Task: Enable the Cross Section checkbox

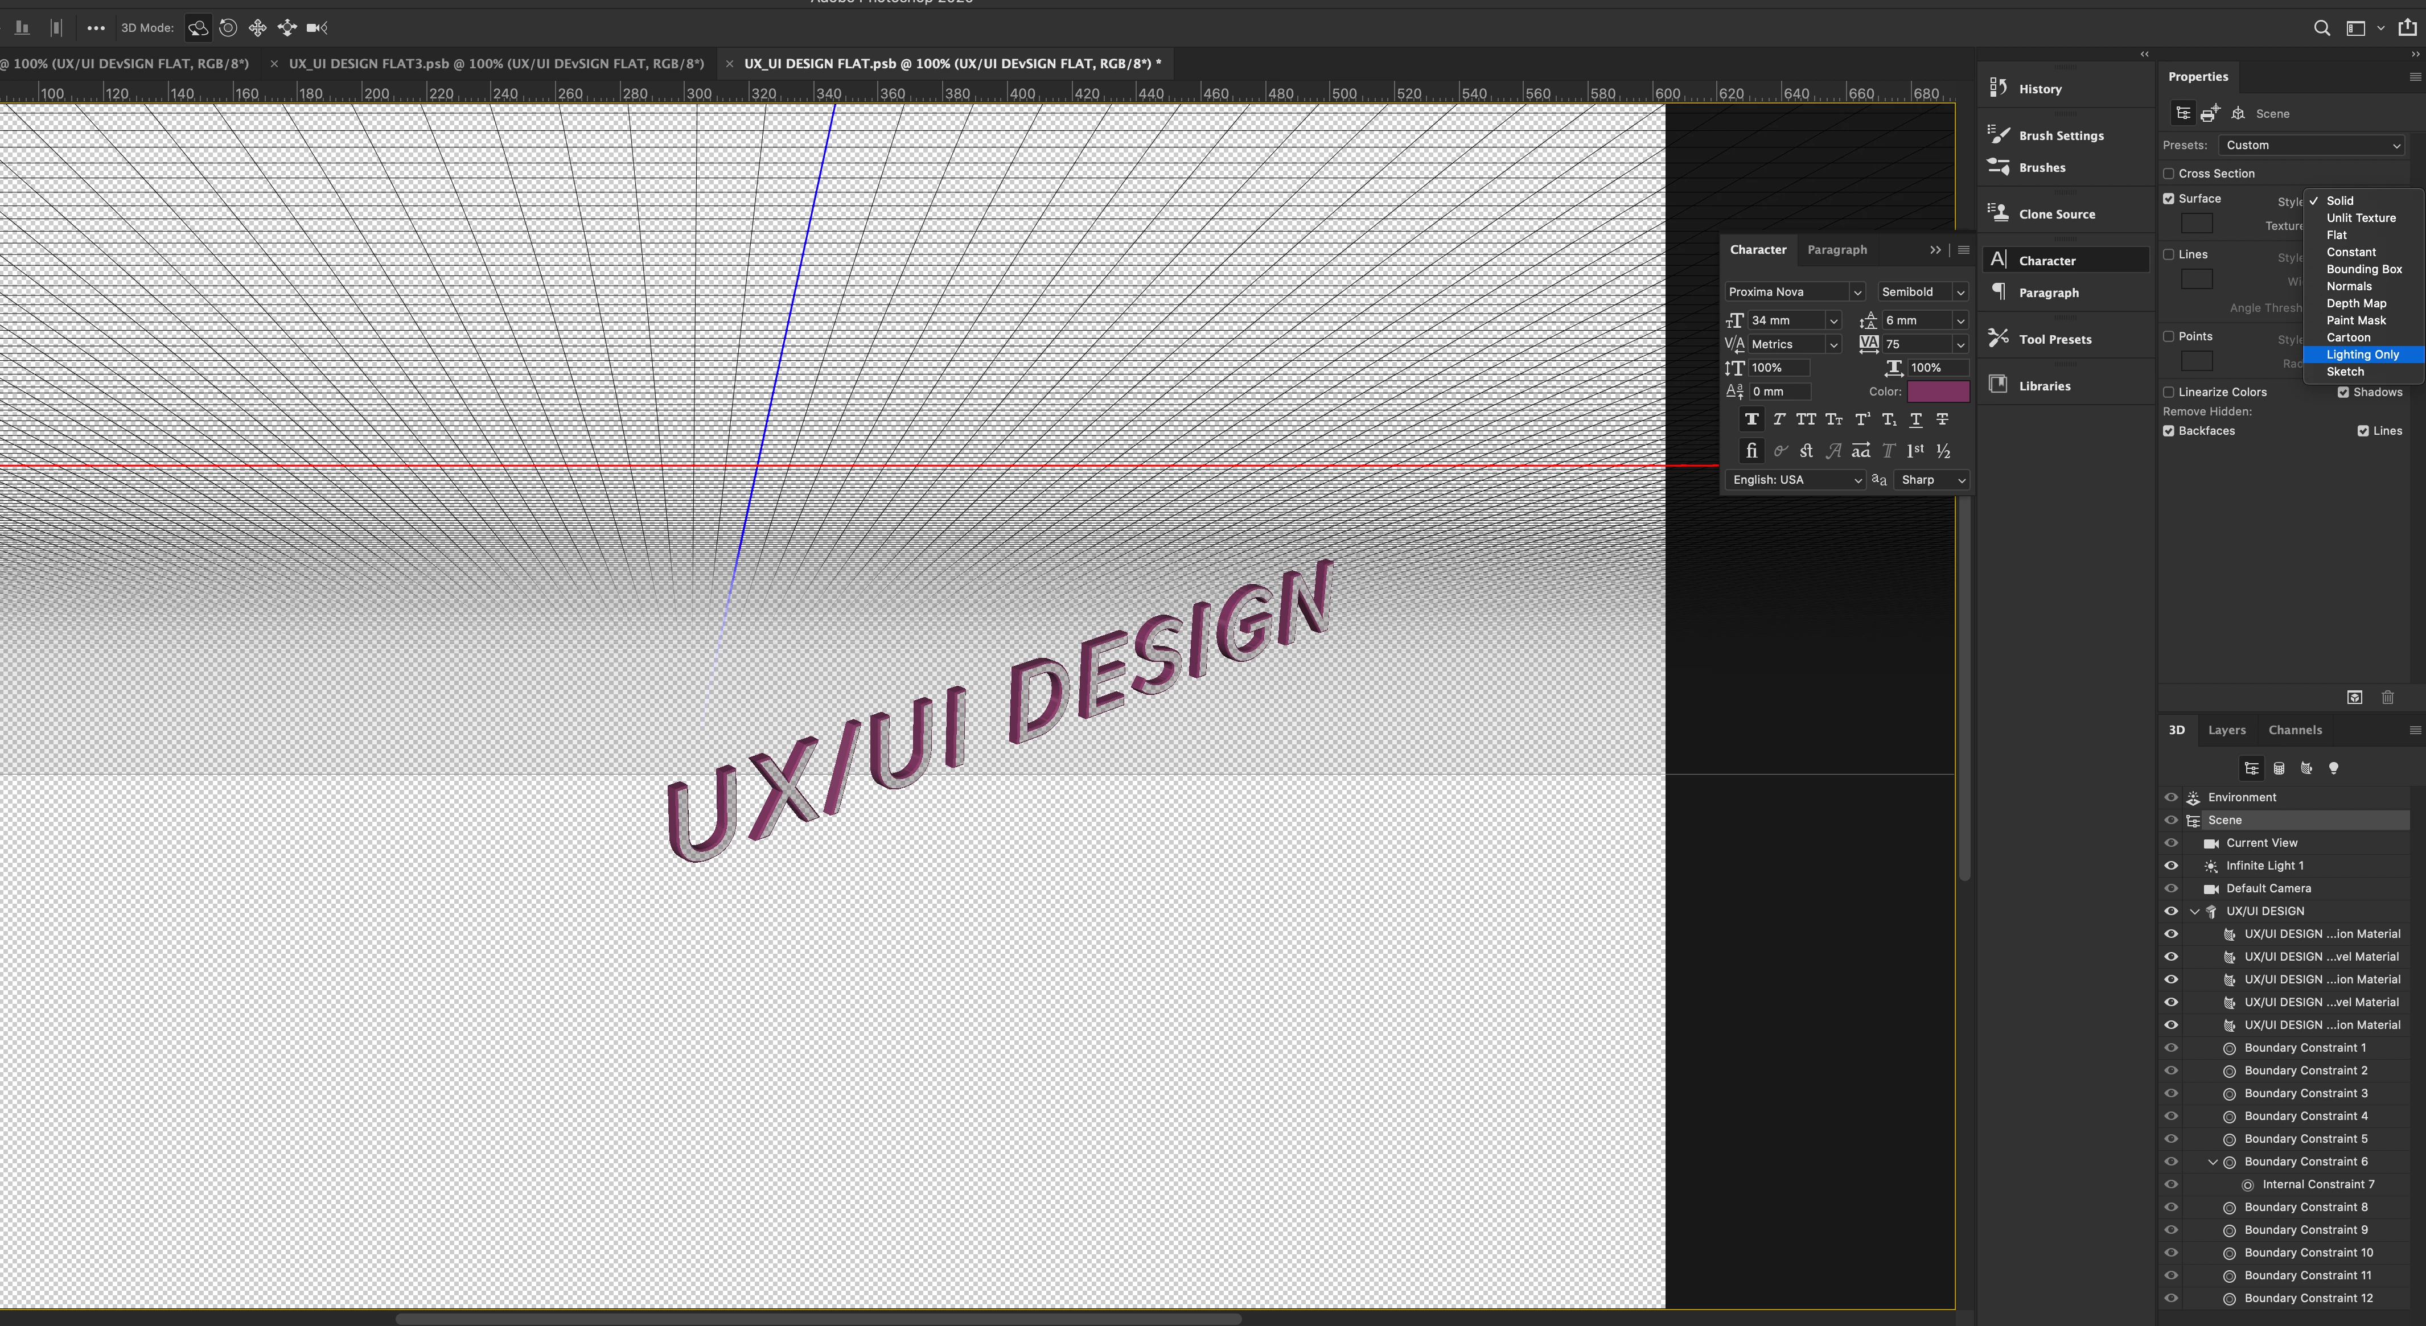Action: 2169,173
